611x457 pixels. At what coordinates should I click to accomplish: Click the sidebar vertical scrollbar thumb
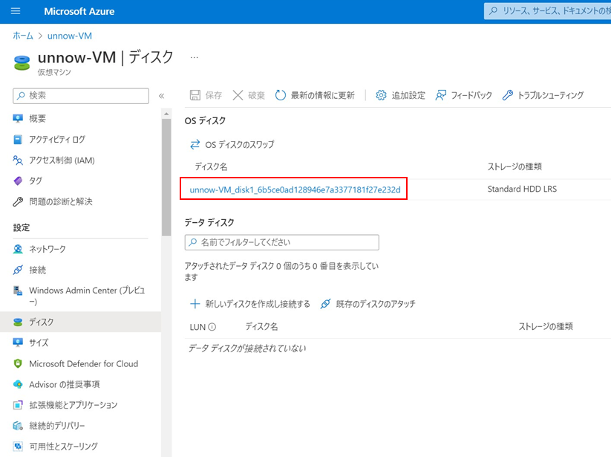tap(166, 178)
